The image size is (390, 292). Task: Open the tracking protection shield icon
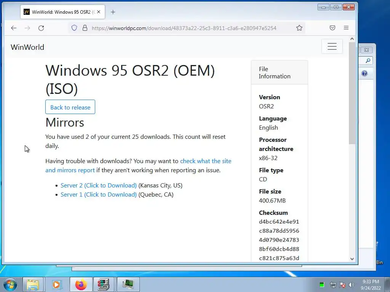pyautogui.click(x=74, y=28)
